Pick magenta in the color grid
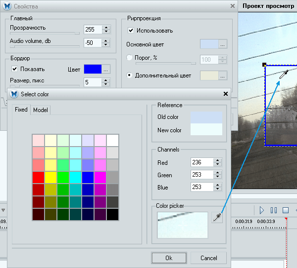 click(x=100, y=177)
